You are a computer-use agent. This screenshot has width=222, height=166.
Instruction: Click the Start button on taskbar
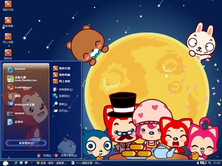pyautogui.click(x=6, y=163)
